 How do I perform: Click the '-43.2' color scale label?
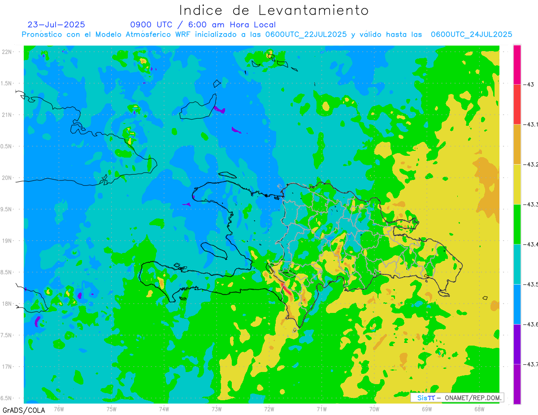pyautogui.click(x=530, y=164)
